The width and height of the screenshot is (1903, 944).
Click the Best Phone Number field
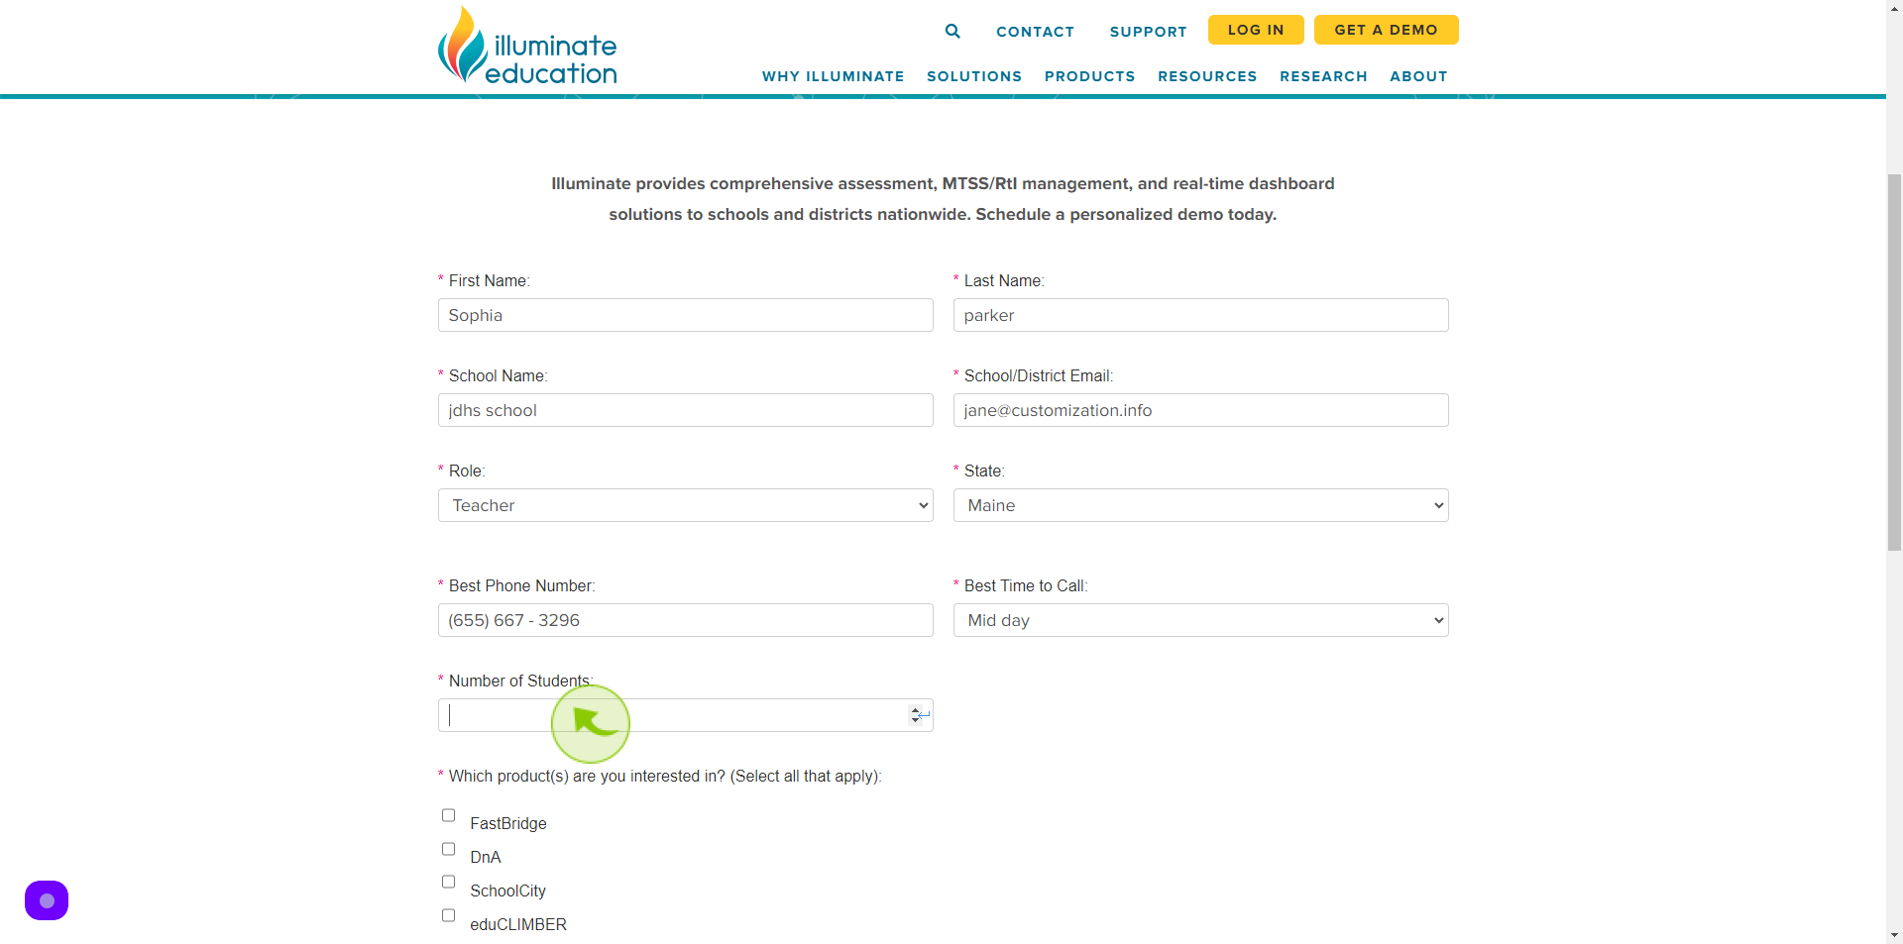point(686,620)
